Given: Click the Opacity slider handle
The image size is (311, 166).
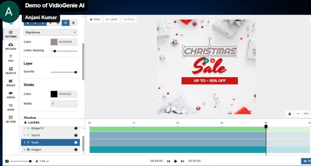Looking at the screenshot, I should (76, 72).
